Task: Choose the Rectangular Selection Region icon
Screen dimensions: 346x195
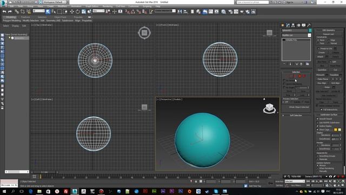Action: (x=59, y=11)
